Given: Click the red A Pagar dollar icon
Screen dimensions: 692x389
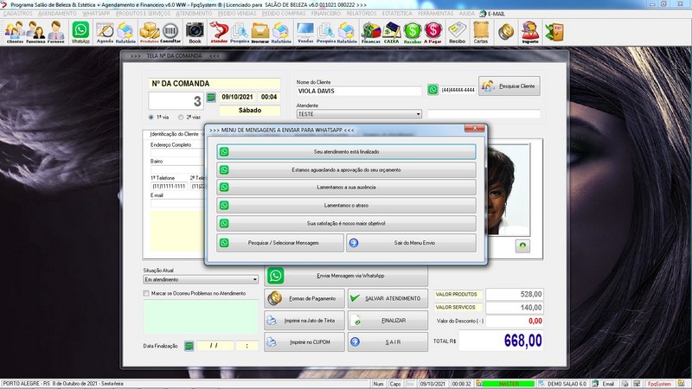Looking at the screenshot, I should 433,32.
